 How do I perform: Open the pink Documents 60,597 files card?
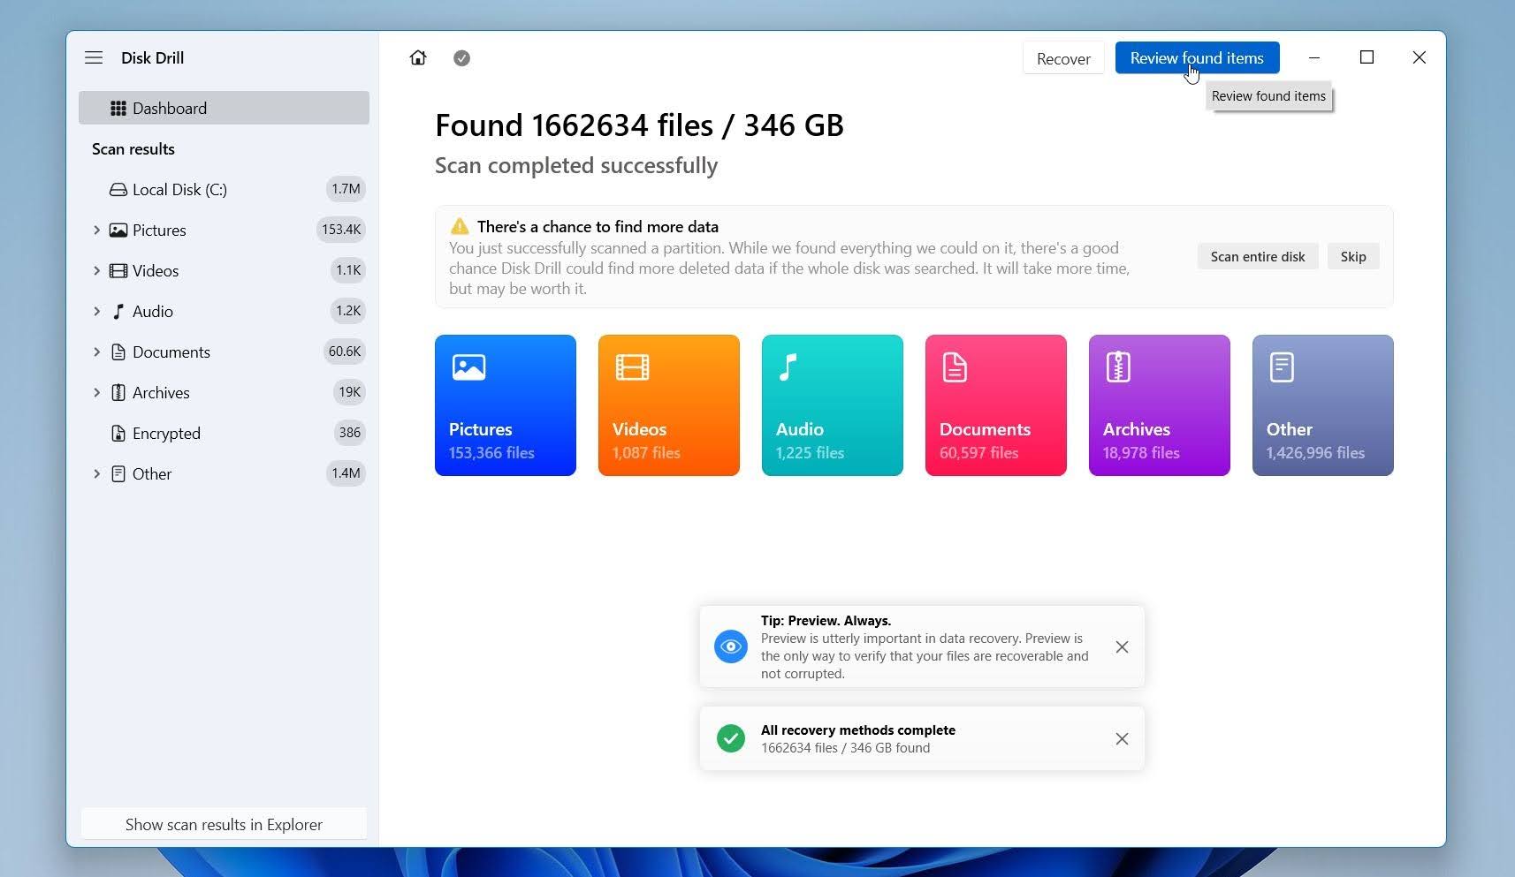[996, 405]
